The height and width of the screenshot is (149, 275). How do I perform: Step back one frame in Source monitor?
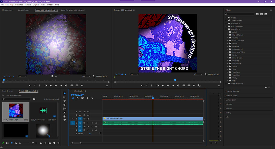(51, 85)
